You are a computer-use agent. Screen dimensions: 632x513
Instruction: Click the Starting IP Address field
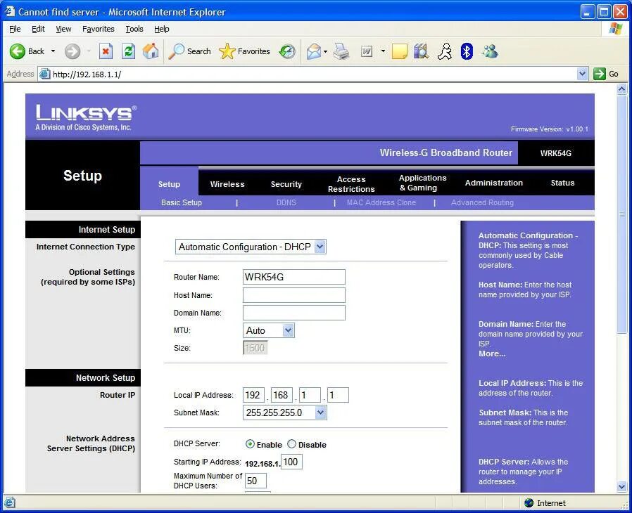pyautogui.click(x=291, y=462)
